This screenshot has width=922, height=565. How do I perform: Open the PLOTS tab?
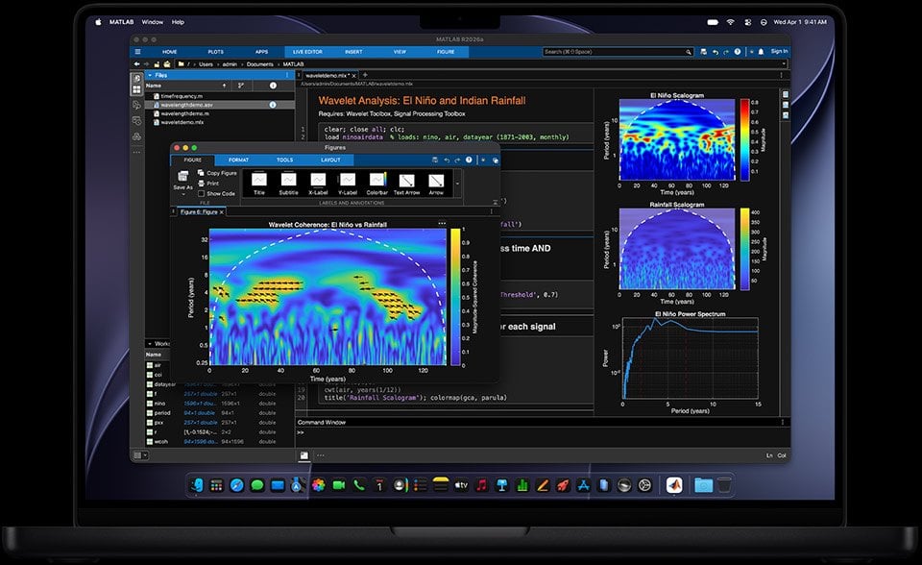tap(216, 52)
